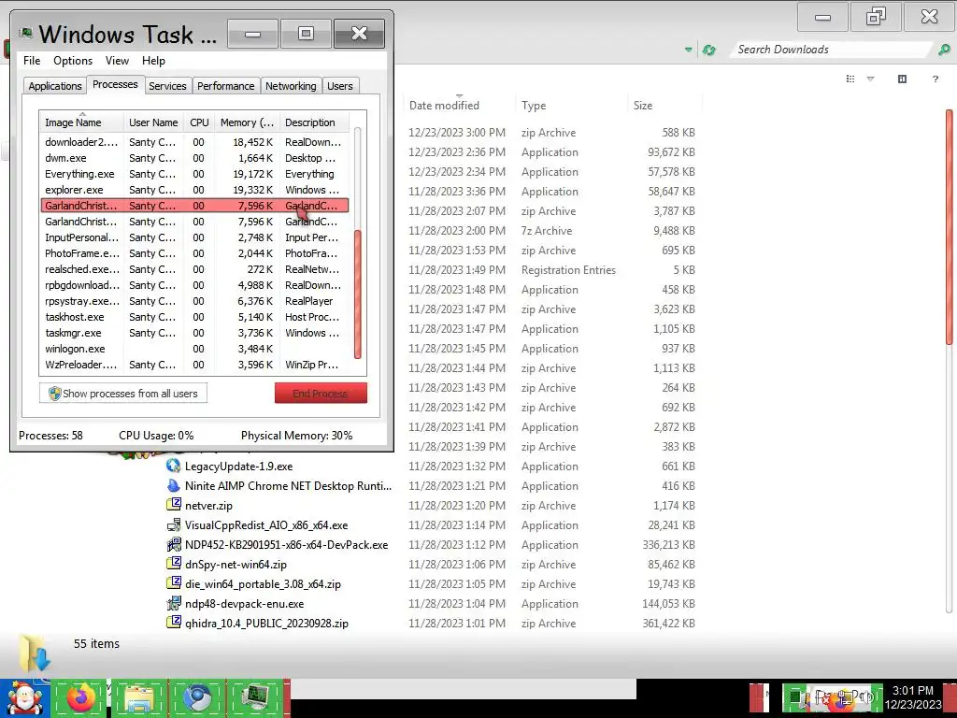Open Firefox from the taskbar
This screenshot has height=718, width=957.
tap(80, 697)
